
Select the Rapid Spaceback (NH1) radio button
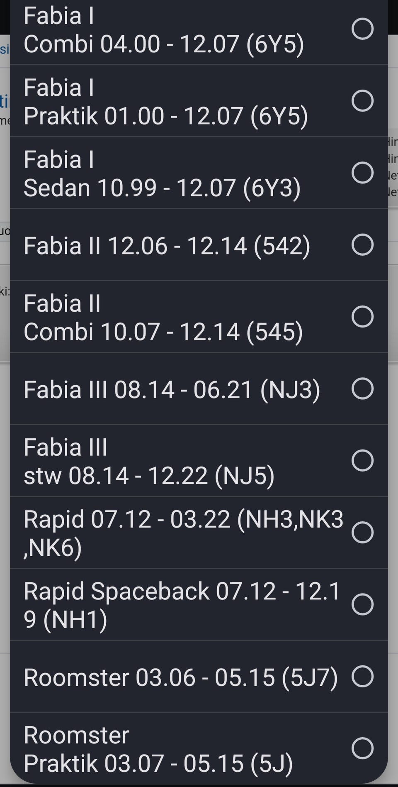(x=362, y=604)
